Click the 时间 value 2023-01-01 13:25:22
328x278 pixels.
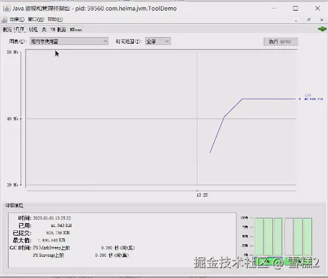pos(52,218)
